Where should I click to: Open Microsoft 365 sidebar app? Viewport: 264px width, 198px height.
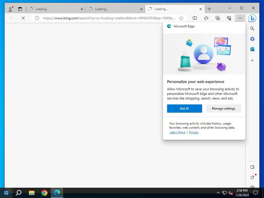(x=252, y=39)
